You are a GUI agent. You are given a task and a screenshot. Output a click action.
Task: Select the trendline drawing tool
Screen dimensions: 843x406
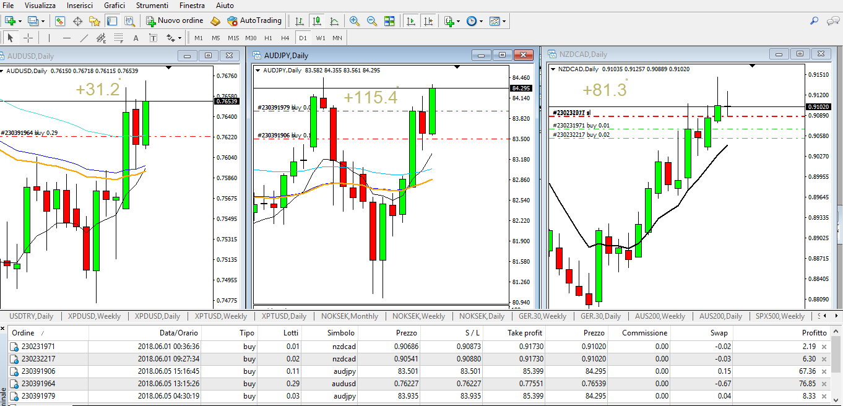(84, 38)
